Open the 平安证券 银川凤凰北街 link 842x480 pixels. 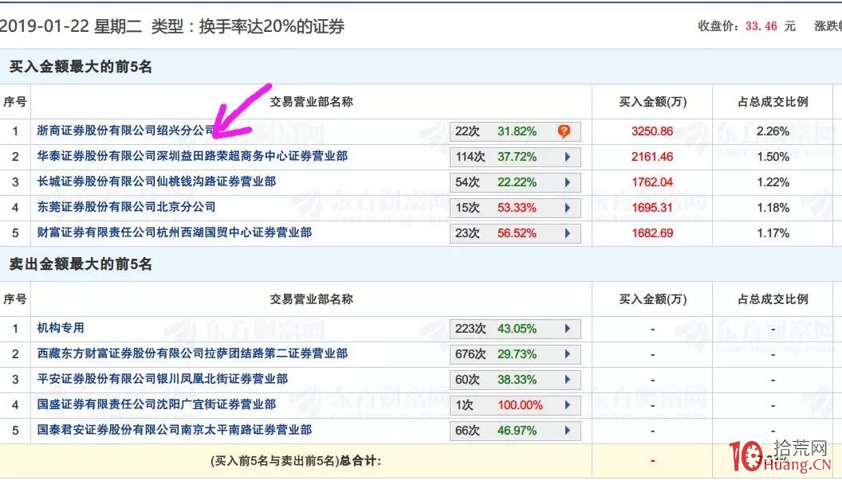(162, 379)
